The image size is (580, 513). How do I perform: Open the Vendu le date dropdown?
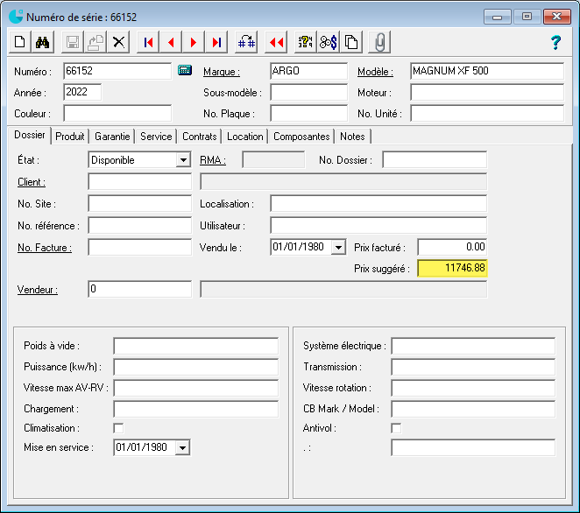[x=339, y=248]
